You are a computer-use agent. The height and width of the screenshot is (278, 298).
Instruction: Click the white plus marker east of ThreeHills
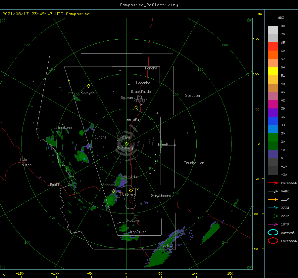click(x=187, y=133)
